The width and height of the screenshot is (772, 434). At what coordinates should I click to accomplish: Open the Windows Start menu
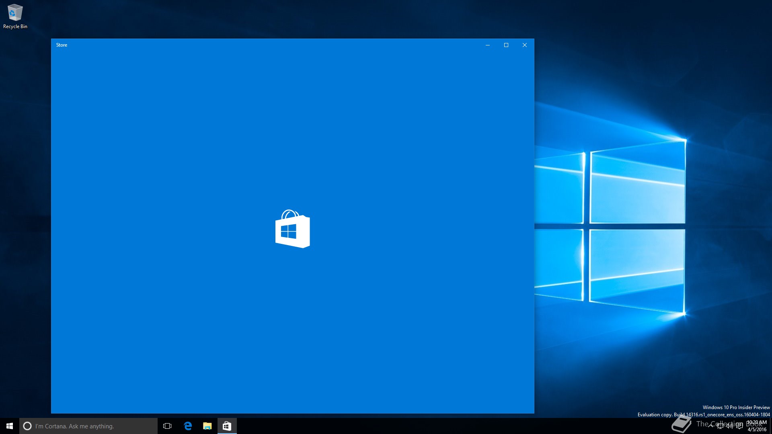[10, 426]
